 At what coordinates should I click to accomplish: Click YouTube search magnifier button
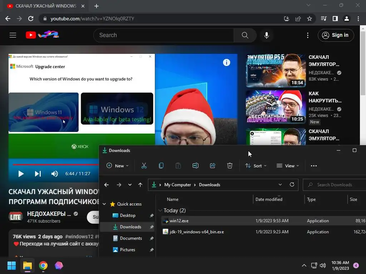pyautogui.click(x=245, y=35)
